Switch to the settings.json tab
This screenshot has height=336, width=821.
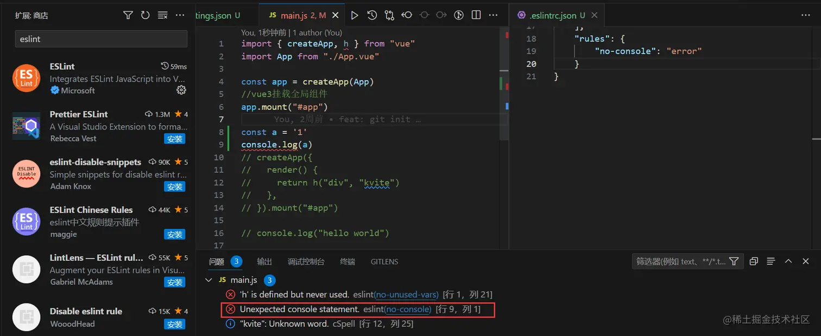coord(217,16)
